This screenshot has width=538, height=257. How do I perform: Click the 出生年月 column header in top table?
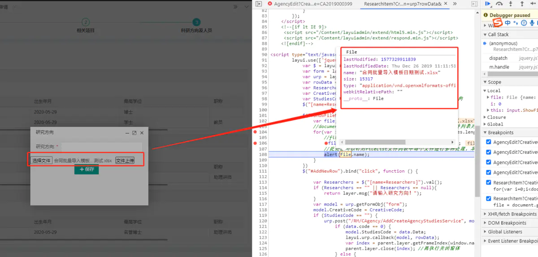tap(43, 101)
